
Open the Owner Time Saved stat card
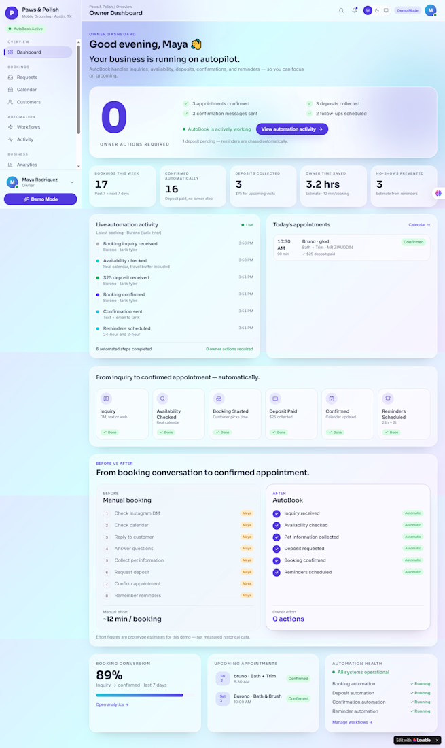pyautogui.click(x=334, y=186)
